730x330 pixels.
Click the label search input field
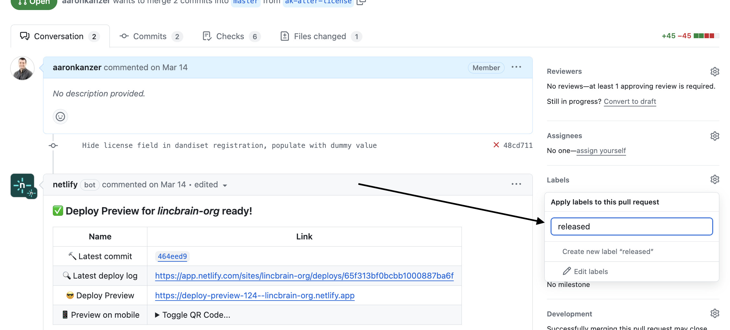[x=631, y=226]
